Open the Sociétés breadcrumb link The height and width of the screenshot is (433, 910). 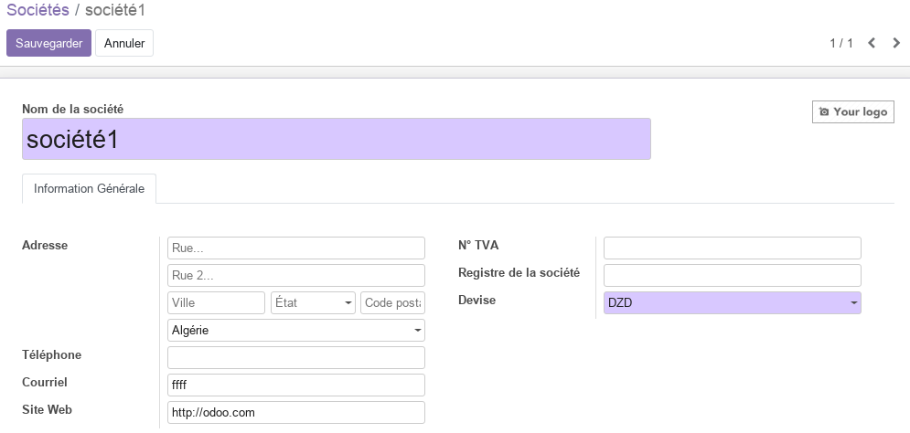point(37,10)
